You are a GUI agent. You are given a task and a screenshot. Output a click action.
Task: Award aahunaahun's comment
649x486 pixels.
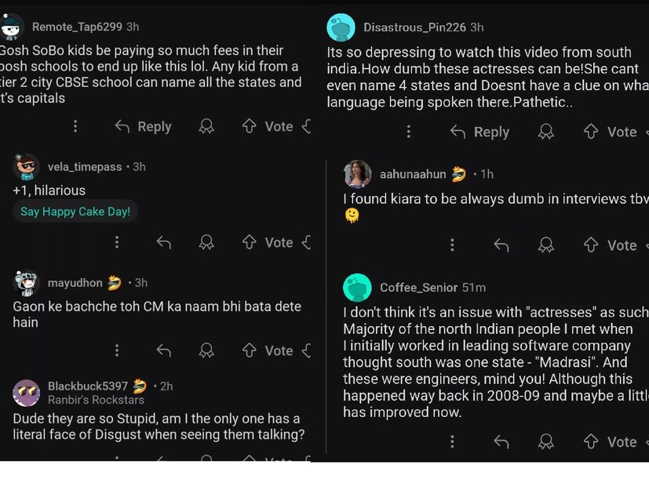click(546, 245)
